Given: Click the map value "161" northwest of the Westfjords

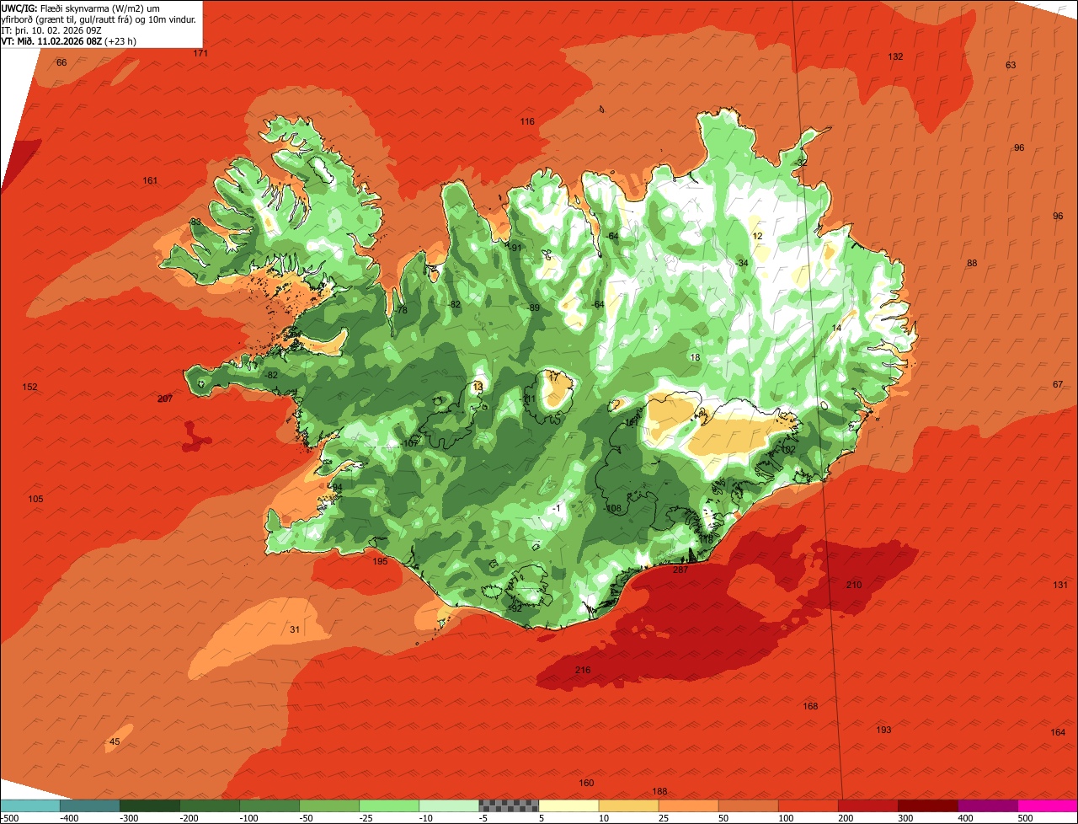Looking at the screenshot, I should pos(150,181).
